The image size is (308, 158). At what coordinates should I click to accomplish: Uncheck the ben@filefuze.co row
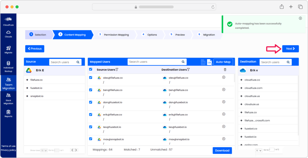click(91, 90)
